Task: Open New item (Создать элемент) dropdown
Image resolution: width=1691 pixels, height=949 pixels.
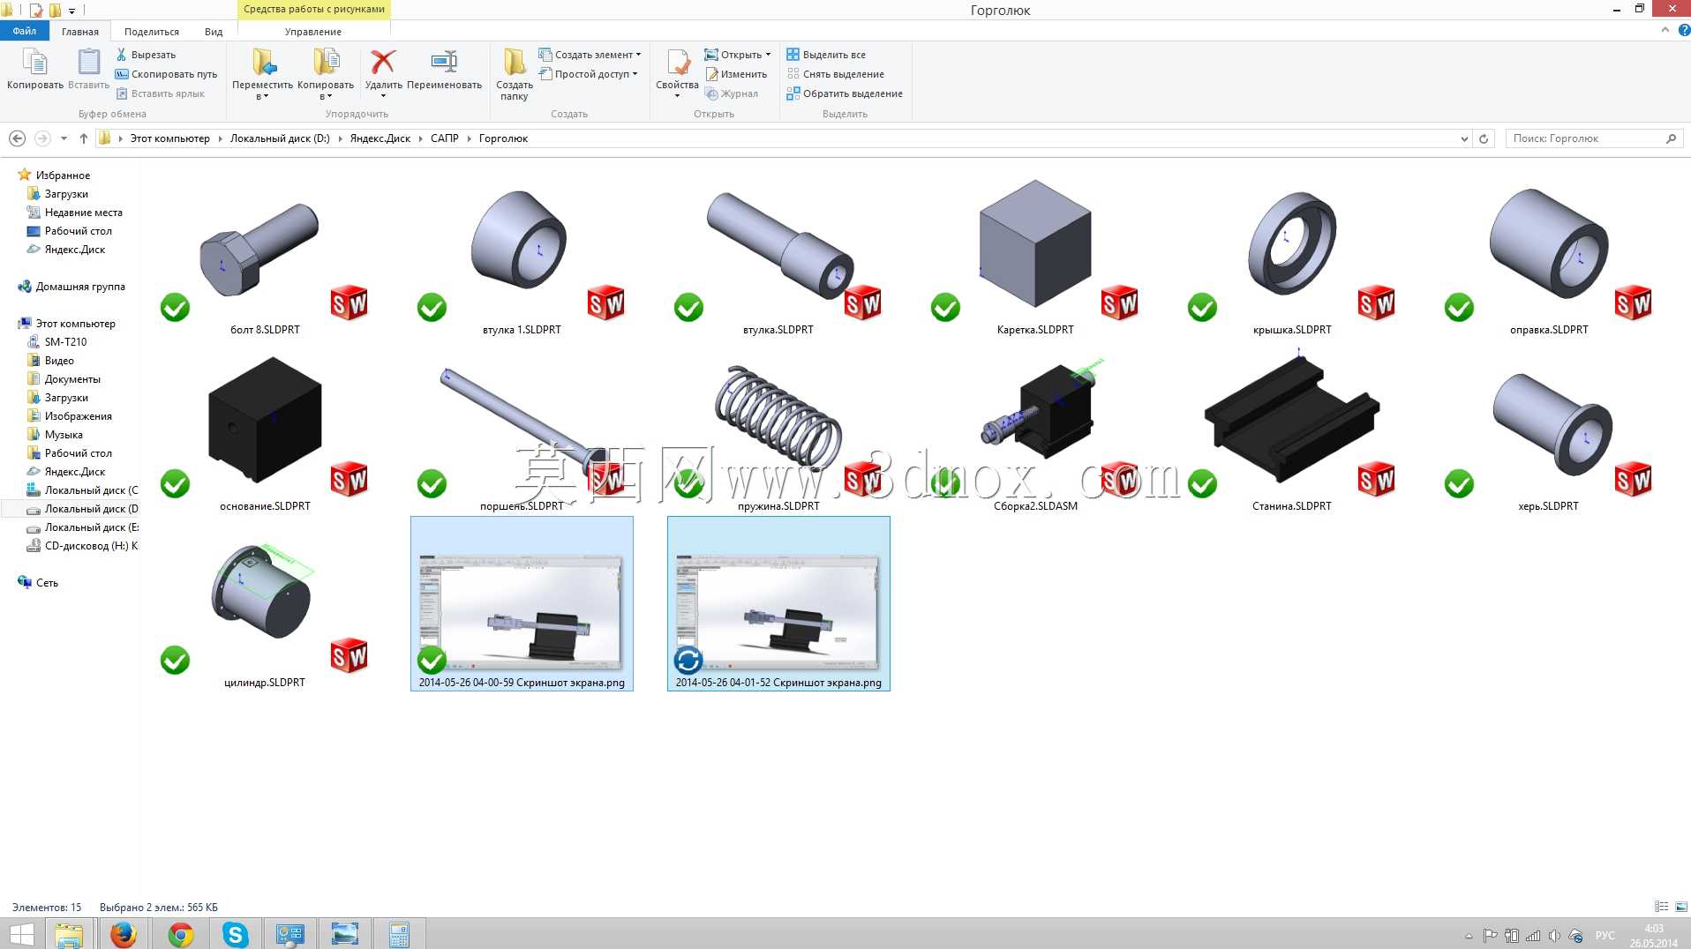Action: (590, 55)
